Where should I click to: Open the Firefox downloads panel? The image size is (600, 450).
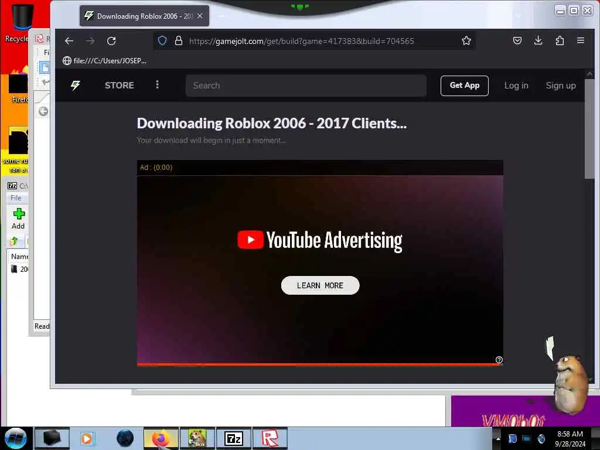(x=538, y=40)
